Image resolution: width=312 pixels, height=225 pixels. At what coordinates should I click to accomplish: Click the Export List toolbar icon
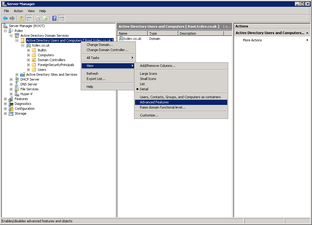click(45, 19)
